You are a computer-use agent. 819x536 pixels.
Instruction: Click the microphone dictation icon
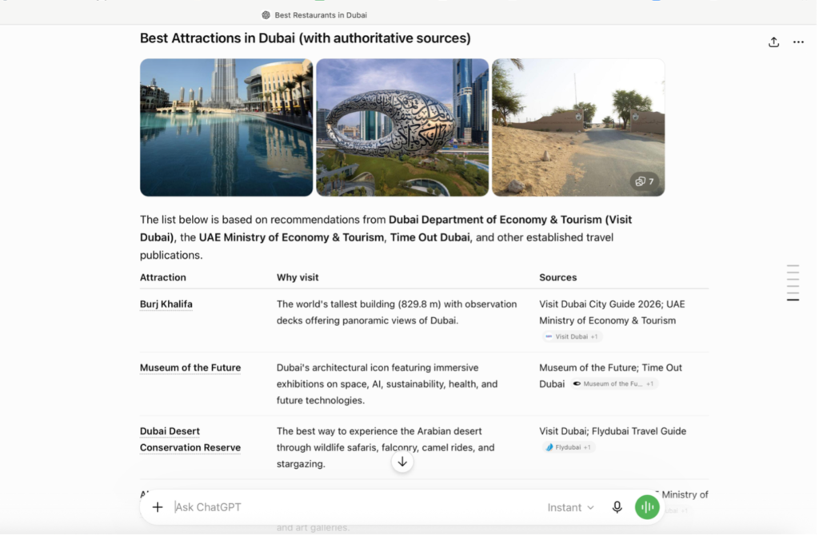point(618,508)
